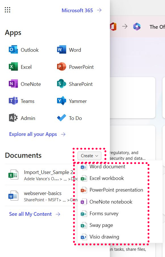
Task: Choose Forms survey from Create menu
Action: coord(104,214)
